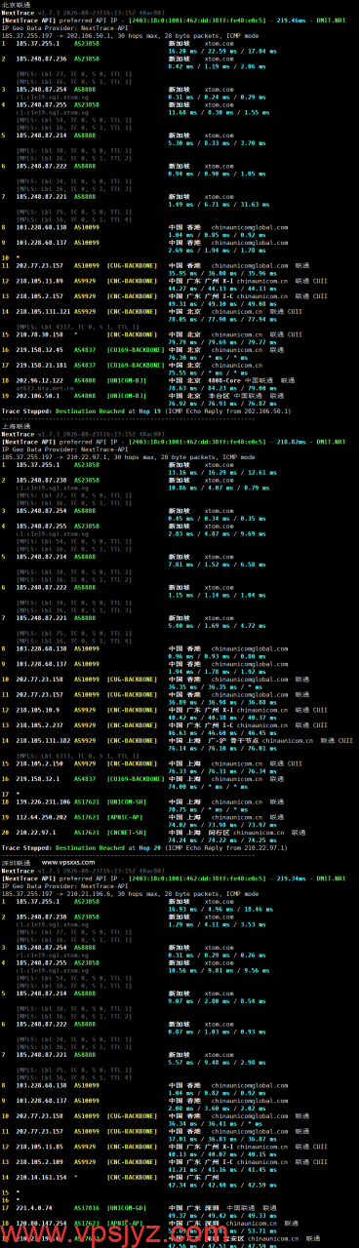Click the [CNCNET-SH] tag
359x1248 pixels.
pyautogui.click(x=127, y=833)
